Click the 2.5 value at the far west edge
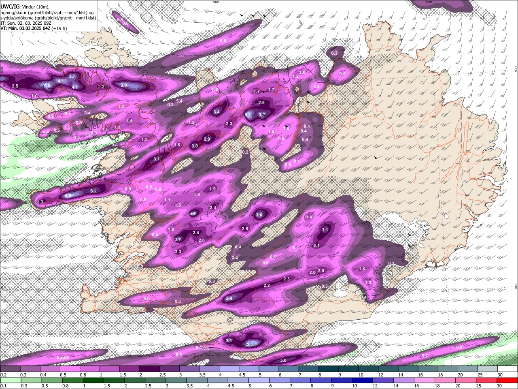 click(15, 86)
